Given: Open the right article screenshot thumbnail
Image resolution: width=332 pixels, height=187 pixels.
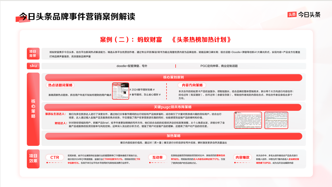Looking at the screenshot, I should coord(276,120).
